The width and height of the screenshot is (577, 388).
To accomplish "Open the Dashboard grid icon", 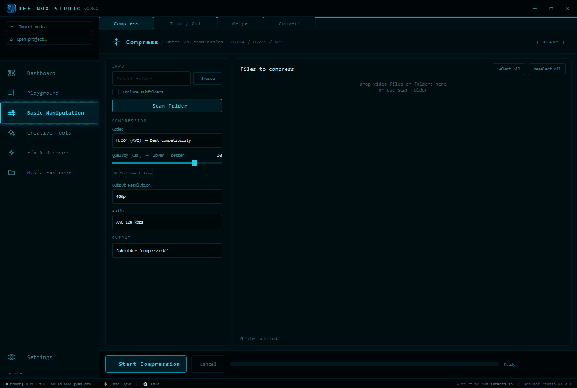I will 12,73.
